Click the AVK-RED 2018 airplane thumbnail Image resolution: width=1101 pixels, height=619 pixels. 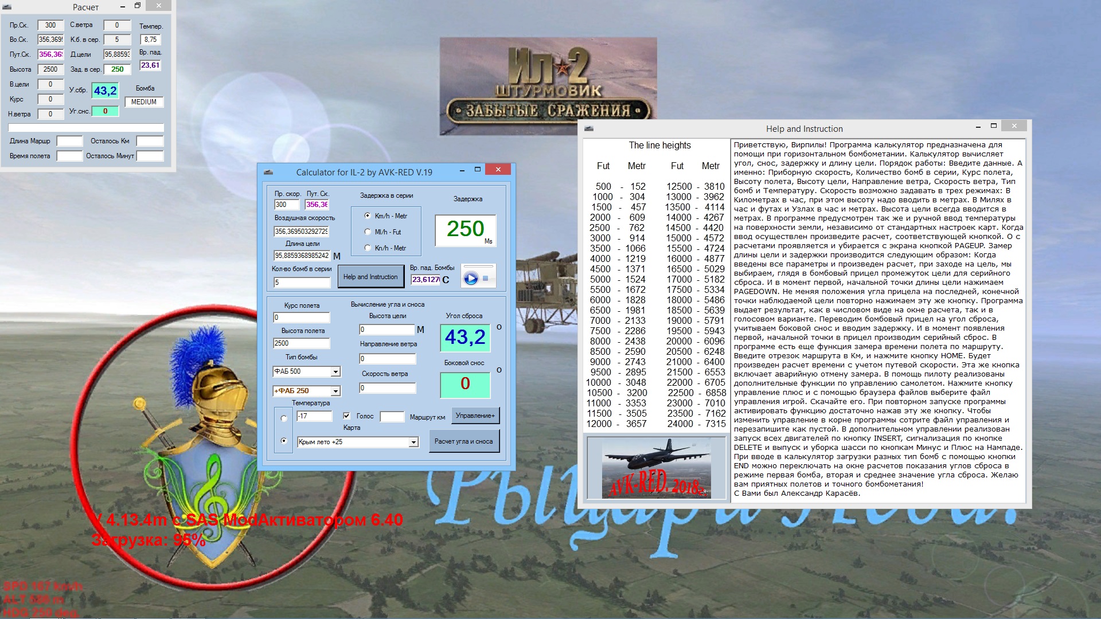(657, 467)
